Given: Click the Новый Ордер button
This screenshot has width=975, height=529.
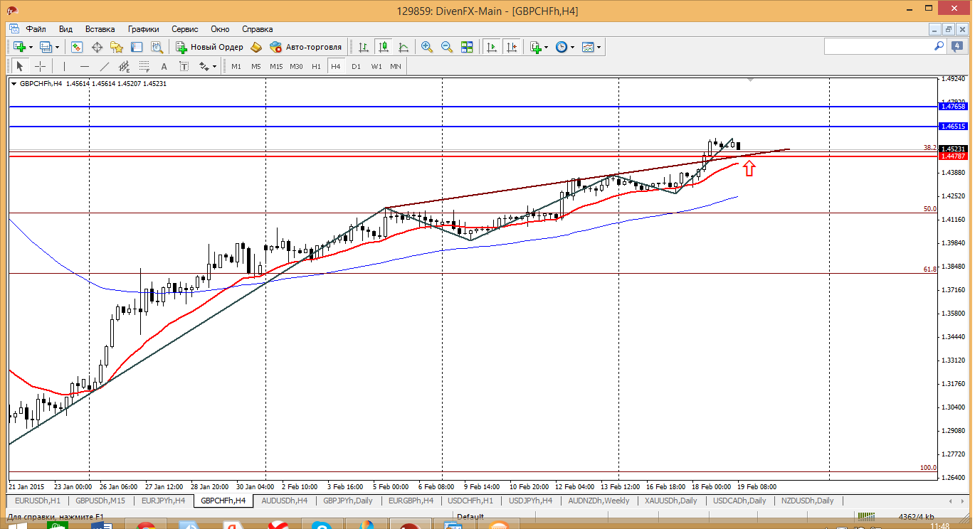Looking at the screenshot, I should pyautogui.click(x=209, y=47).
